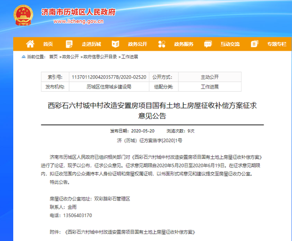Screen dimensions: 292x241
Task: Click the 特此公告 line
Action: click(x=60, y=182)
